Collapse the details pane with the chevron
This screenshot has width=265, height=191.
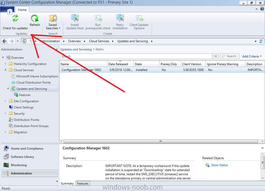262,148
